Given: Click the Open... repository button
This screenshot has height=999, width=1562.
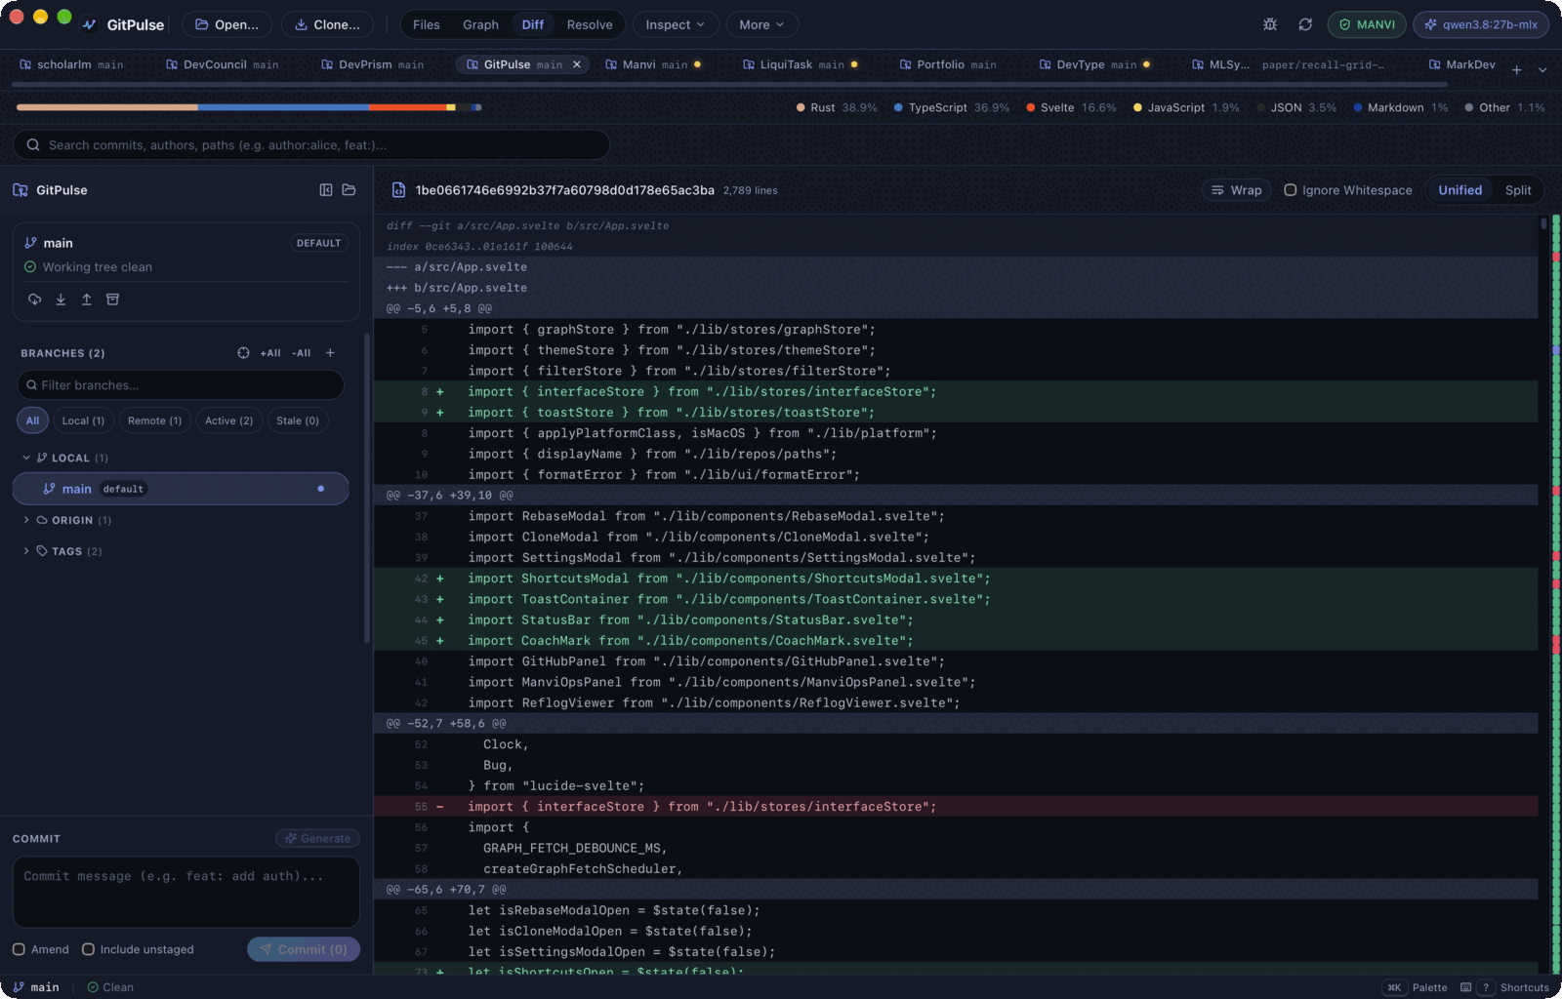Looking at the screenshot, I should click(227, 24).
